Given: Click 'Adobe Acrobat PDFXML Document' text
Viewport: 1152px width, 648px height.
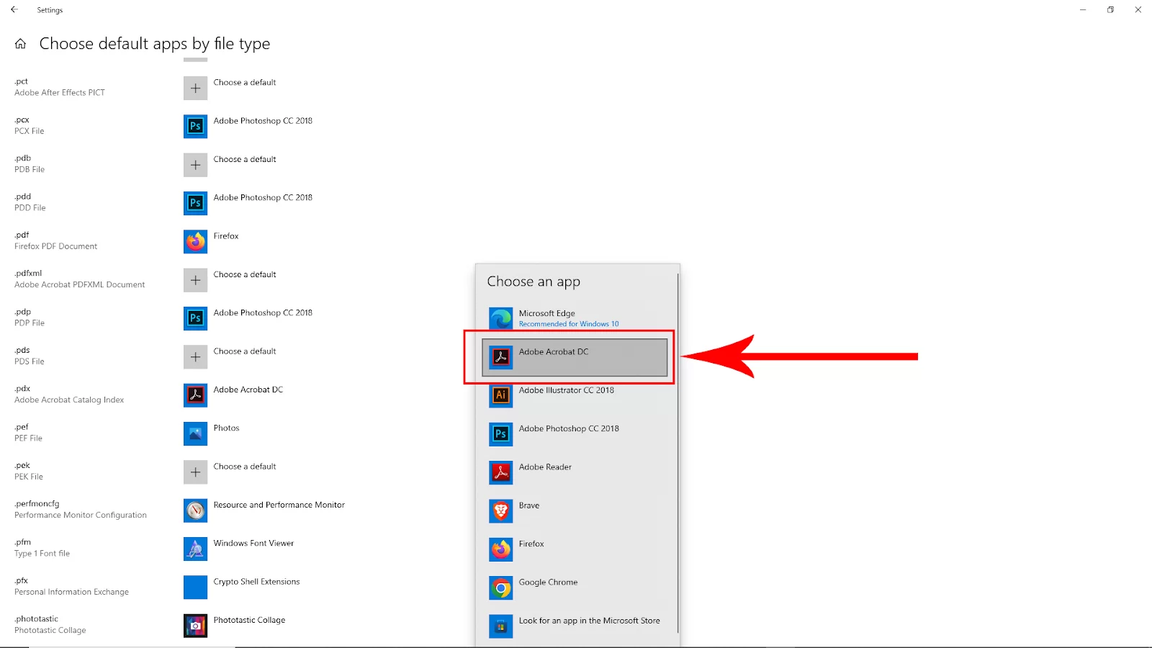Looking at the screenshot, I should tap(79, 285).
